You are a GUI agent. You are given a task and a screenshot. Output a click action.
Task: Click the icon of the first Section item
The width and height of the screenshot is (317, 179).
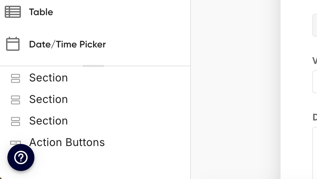(x=16, y=78)
